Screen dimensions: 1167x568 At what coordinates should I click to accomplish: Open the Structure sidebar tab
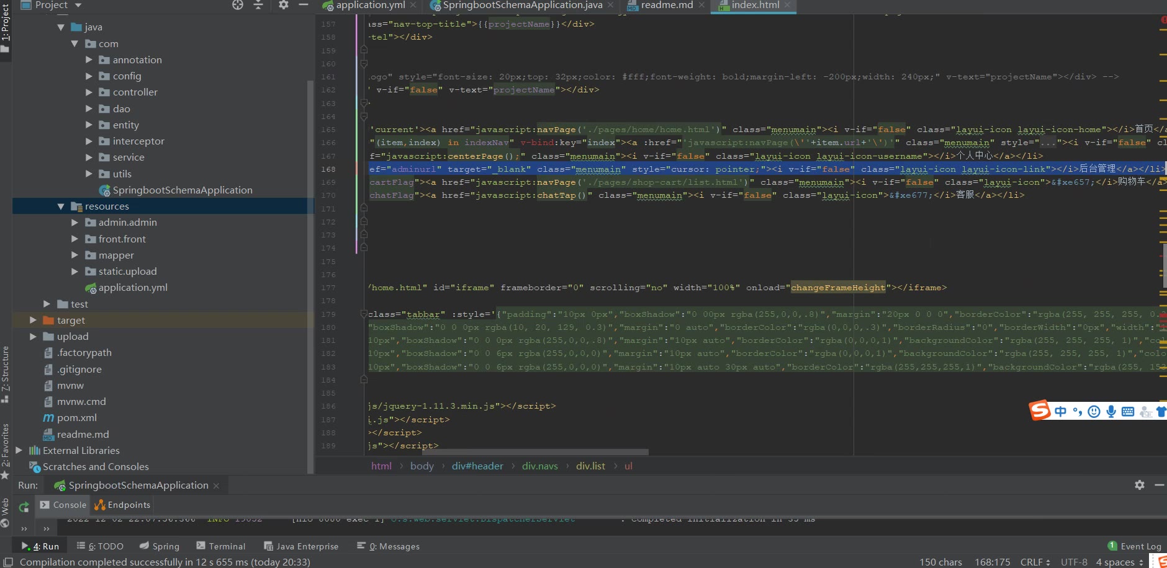(5, 374)
